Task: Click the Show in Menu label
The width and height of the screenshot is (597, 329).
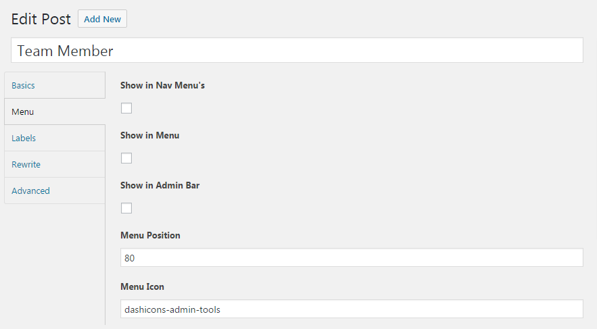Action: pos(149,135)
